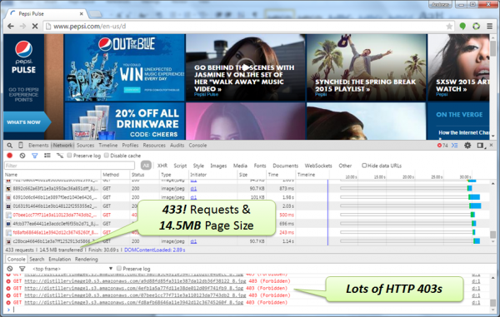Click the browser back arrow
500x317 pixels.
[x=11, y=26]
